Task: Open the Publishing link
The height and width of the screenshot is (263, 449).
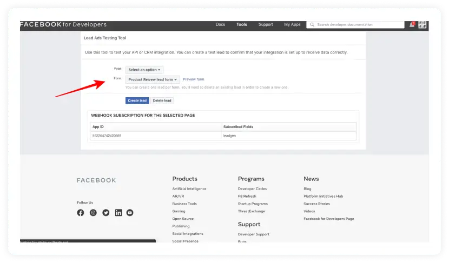Action: [181, 226]
